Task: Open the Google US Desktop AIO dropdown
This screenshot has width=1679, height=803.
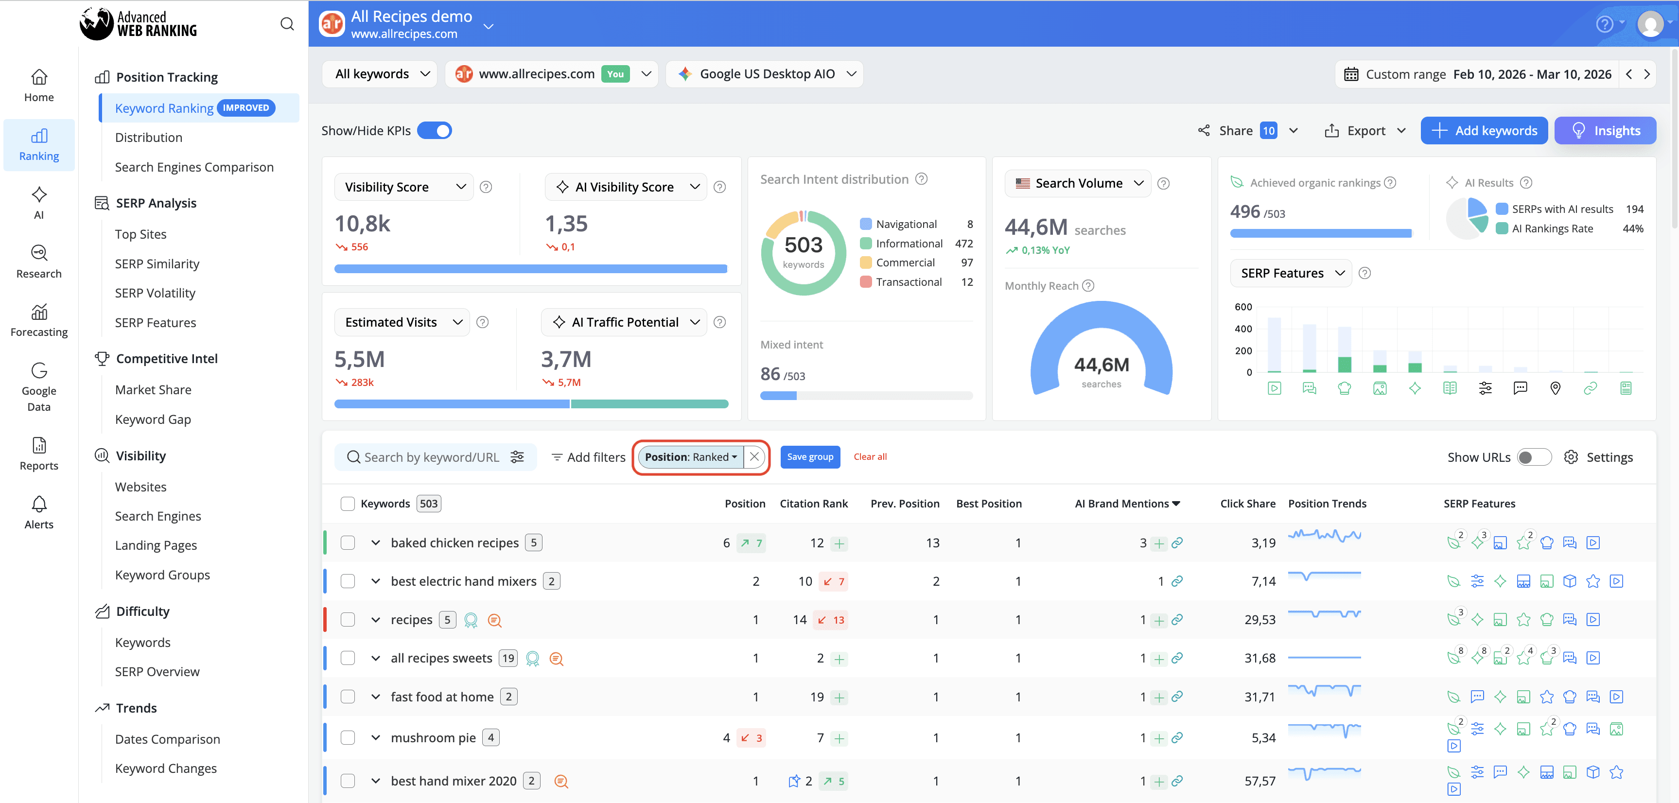Action: pos(764,74)
